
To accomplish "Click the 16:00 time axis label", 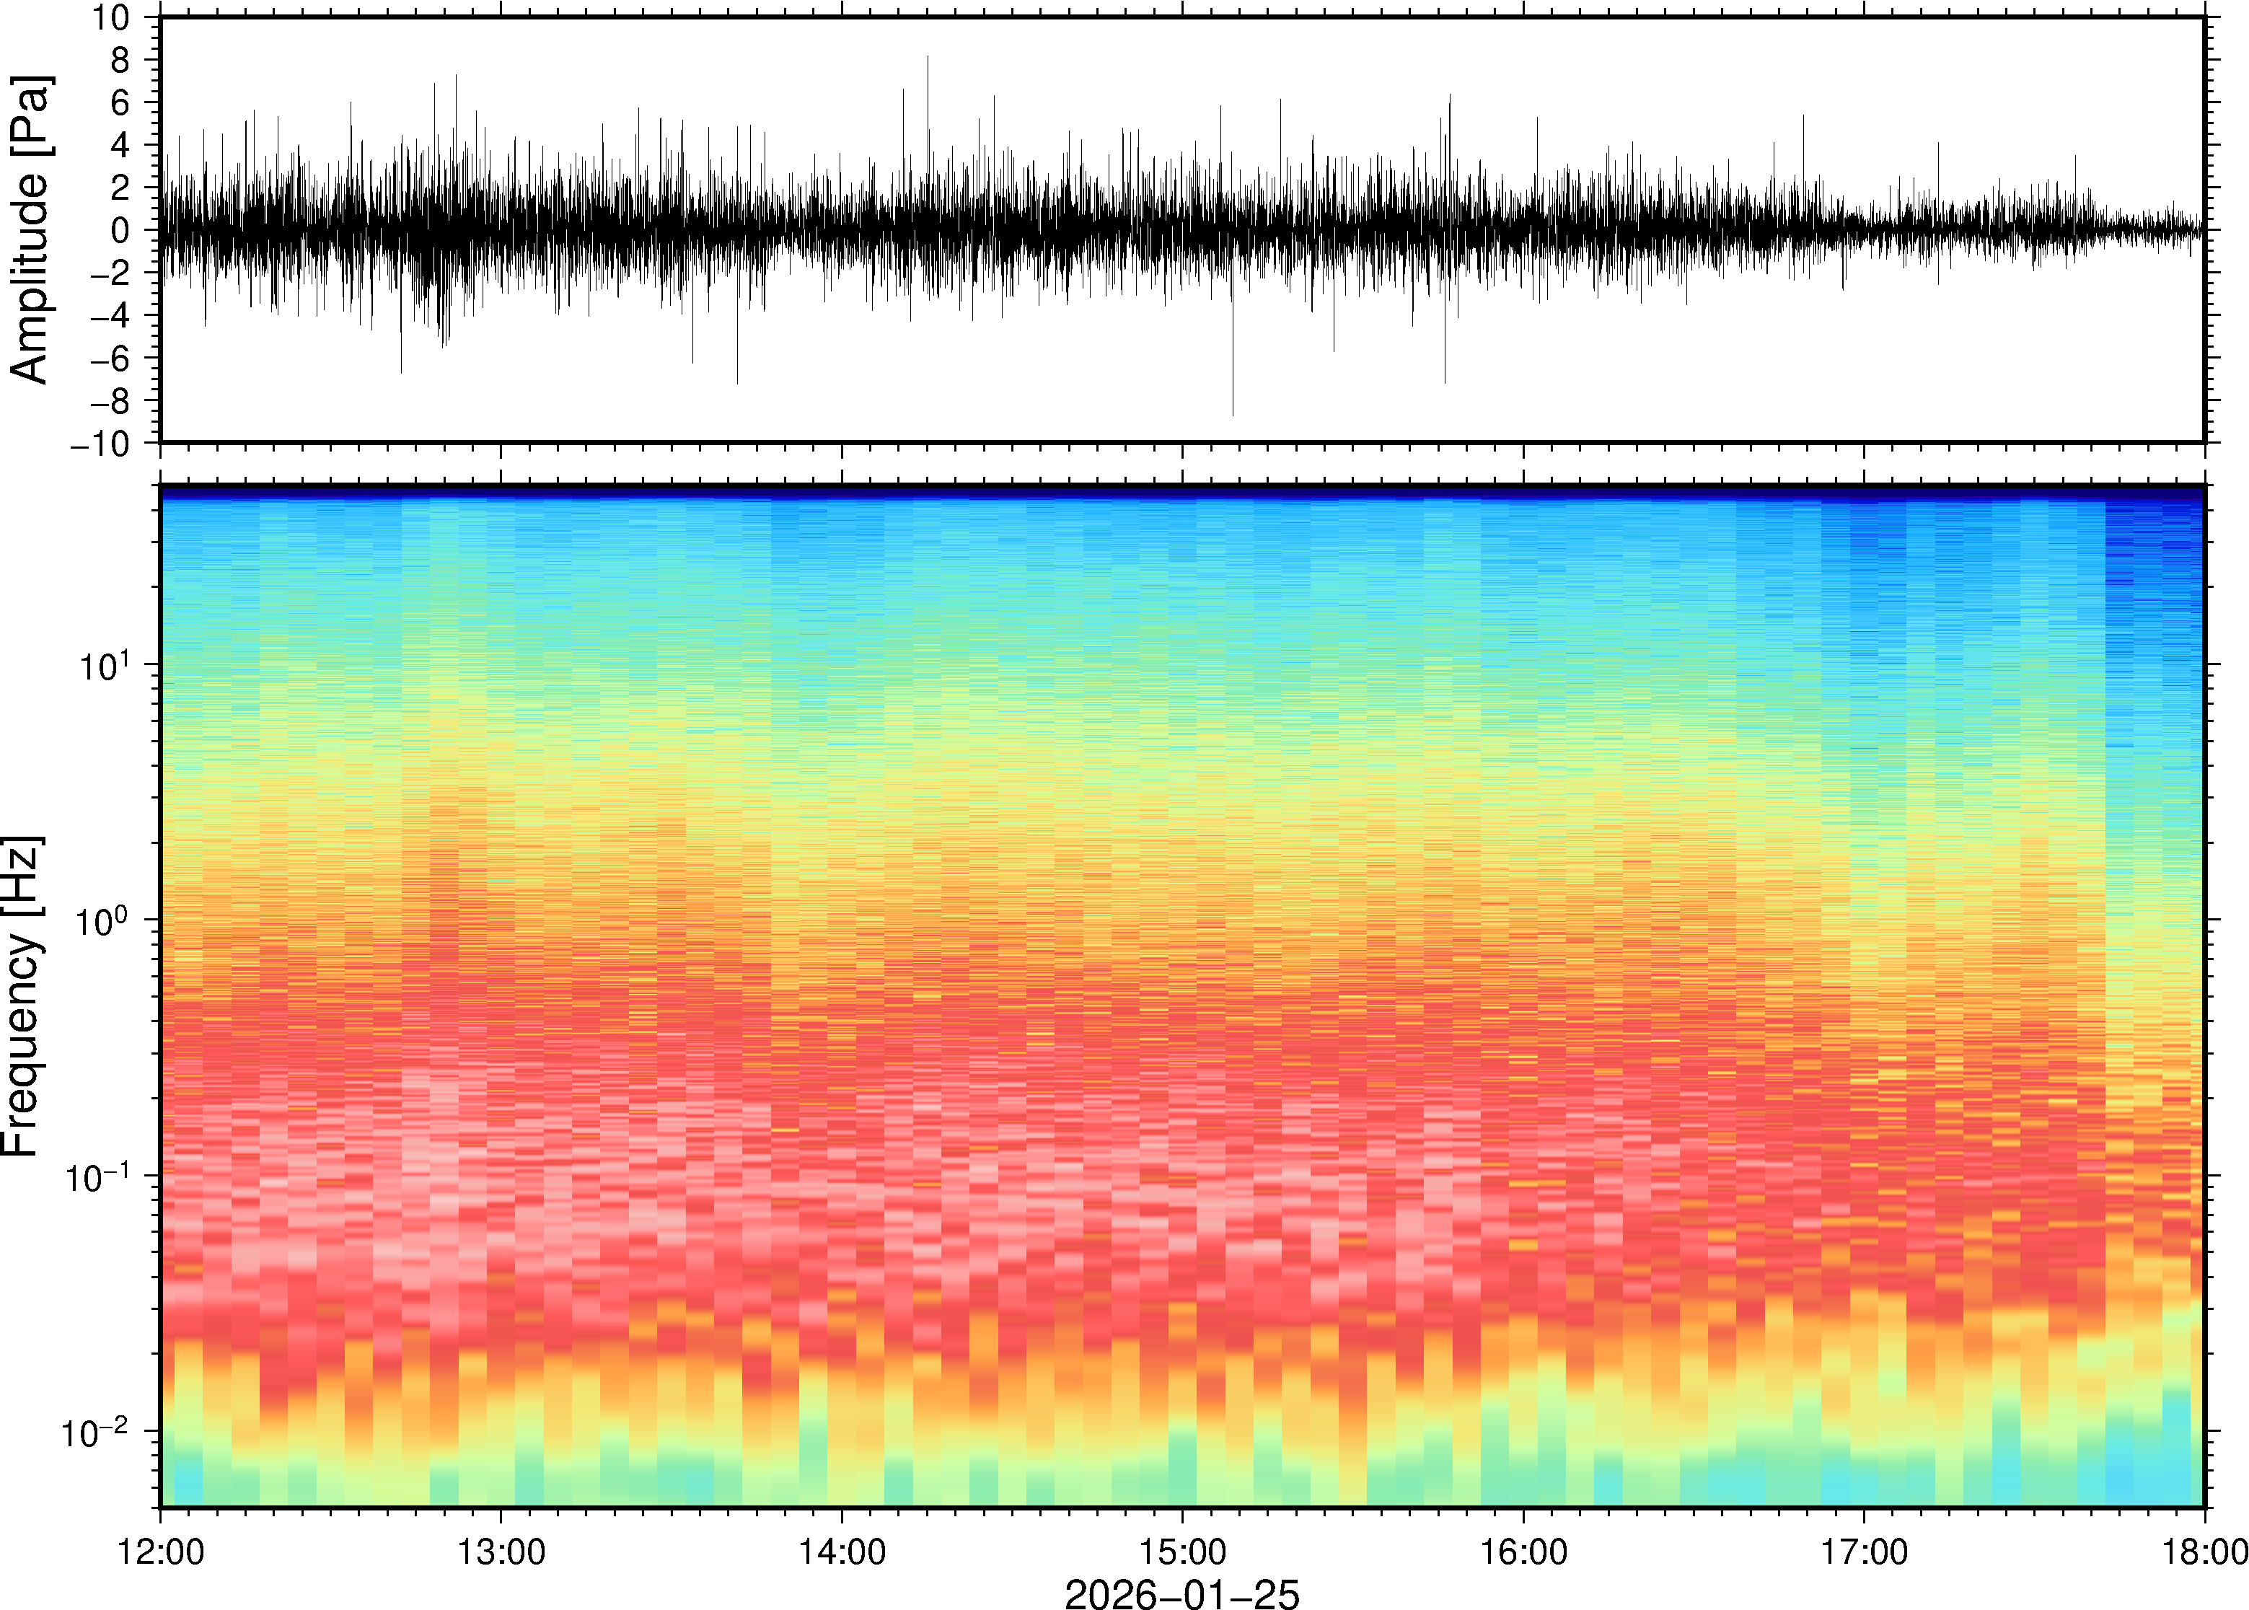I will (1523, 1552).
